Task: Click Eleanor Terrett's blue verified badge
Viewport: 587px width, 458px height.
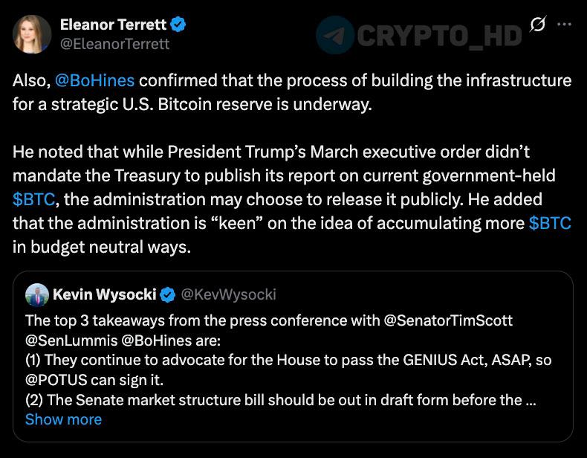Action: coord(178,25)
